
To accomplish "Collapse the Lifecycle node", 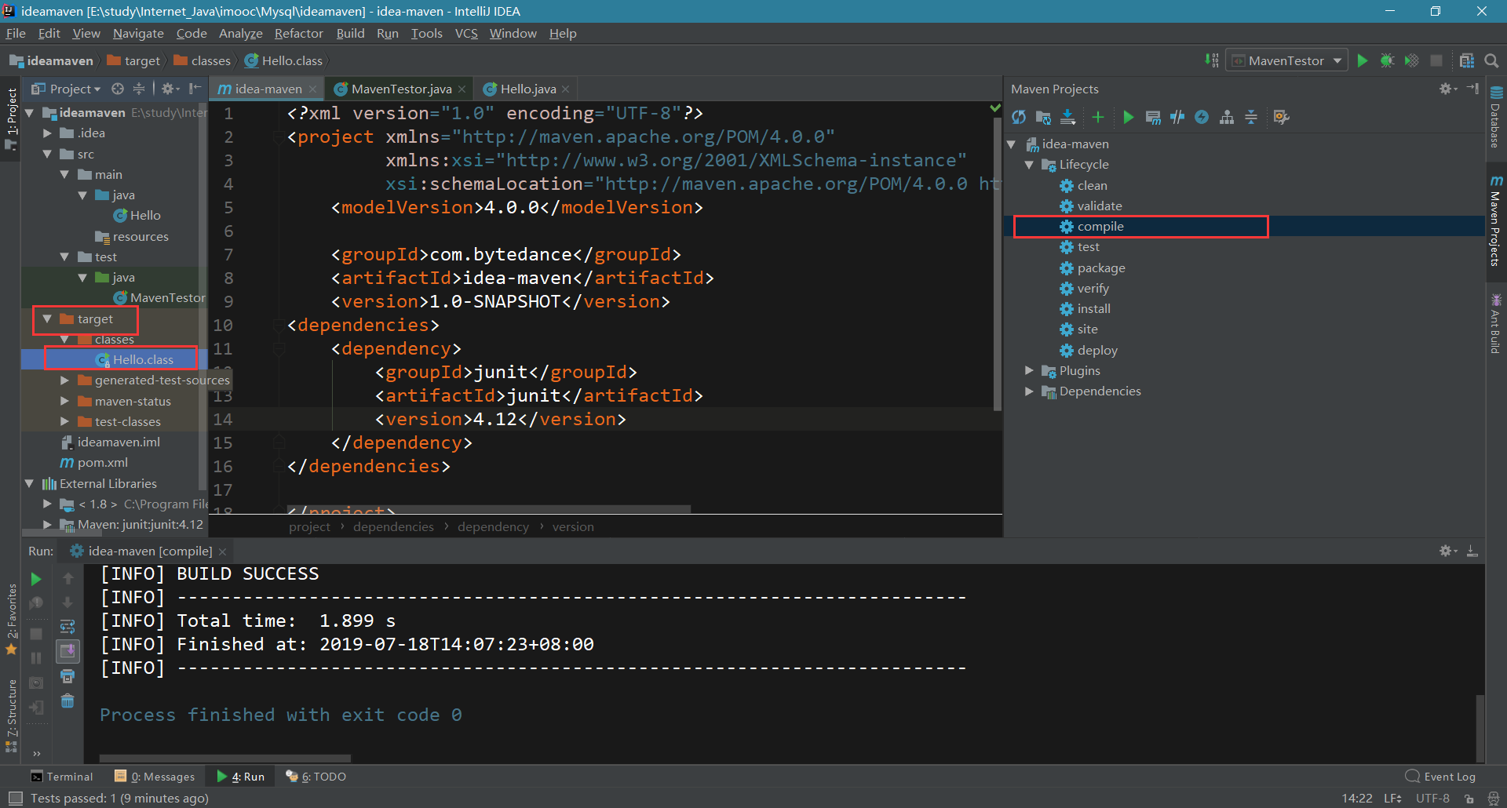I will pyautogui.click(x=1029, y=165).
